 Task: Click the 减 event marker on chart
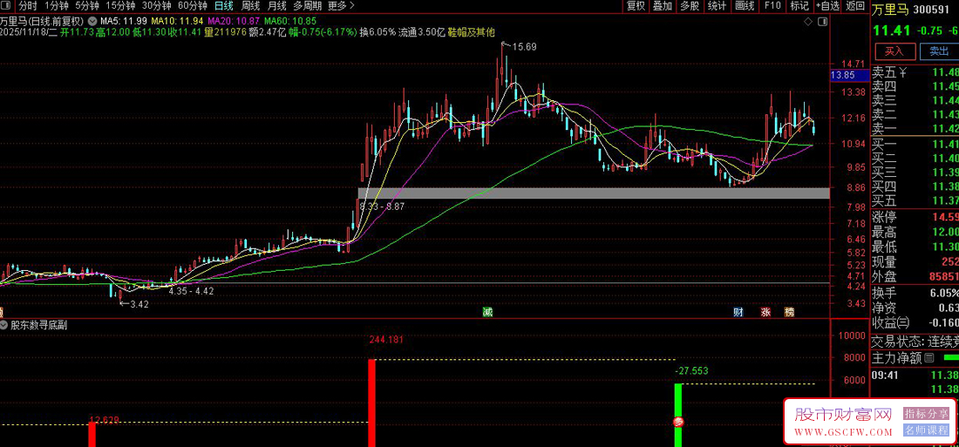(487, 313)
